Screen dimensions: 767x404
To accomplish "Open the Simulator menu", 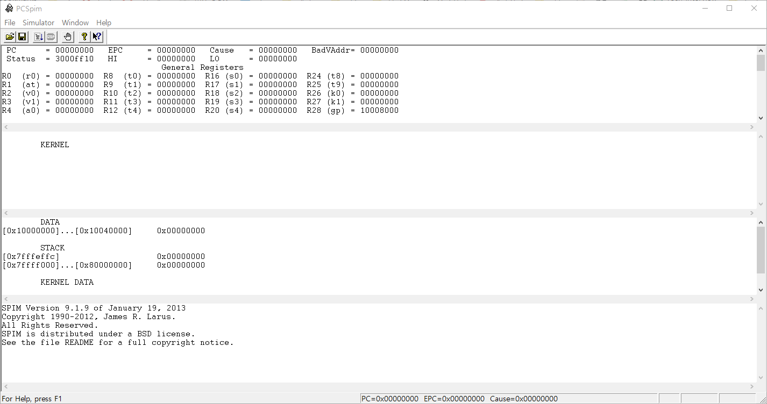I will [38, 23].
